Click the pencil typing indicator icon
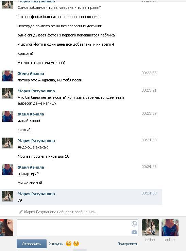The width and height of the screenshot is (186, 251). click(21, 212)
